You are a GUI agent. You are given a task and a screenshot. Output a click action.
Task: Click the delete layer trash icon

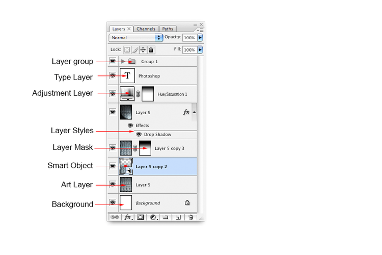[x=190, y=217]
